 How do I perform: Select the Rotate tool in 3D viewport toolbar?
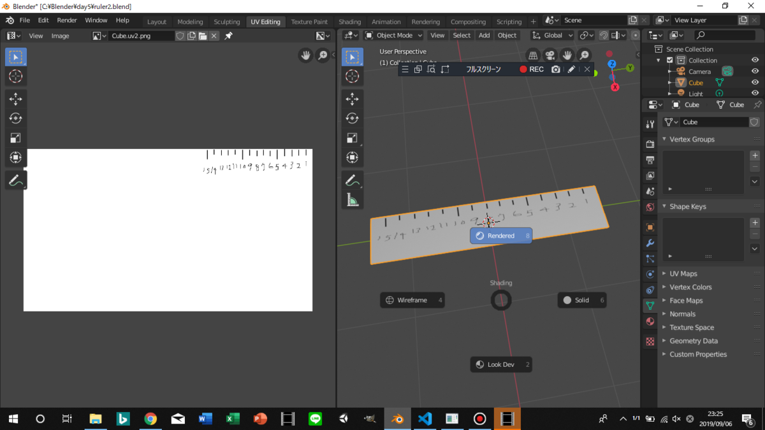click(x=352, y=118)
